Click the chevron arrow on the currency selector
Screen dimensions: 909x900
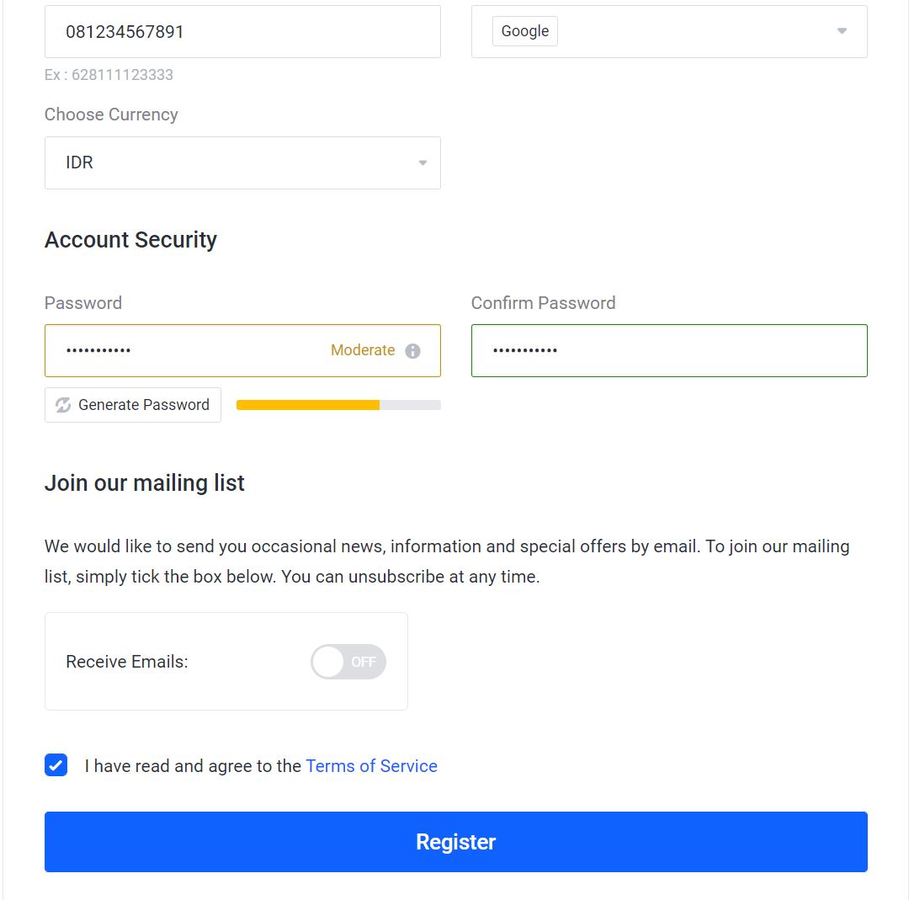422,162
